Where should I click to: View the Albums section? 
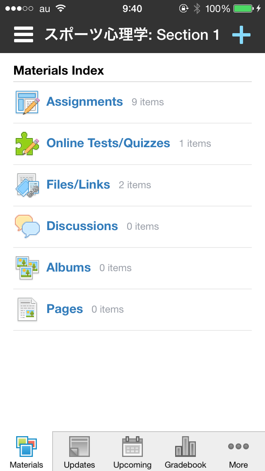pyautogui.click(x=68, y=268)
